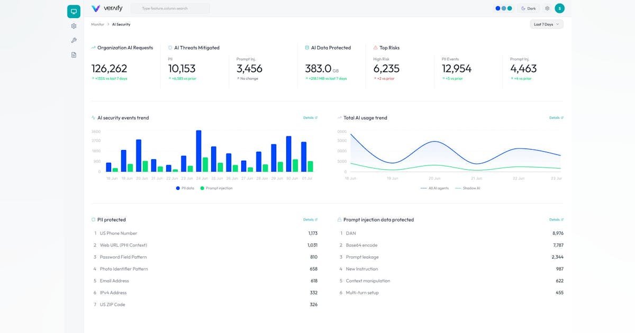
Task: Open the wrench tools section in sidebar
Action: [74, 40]
